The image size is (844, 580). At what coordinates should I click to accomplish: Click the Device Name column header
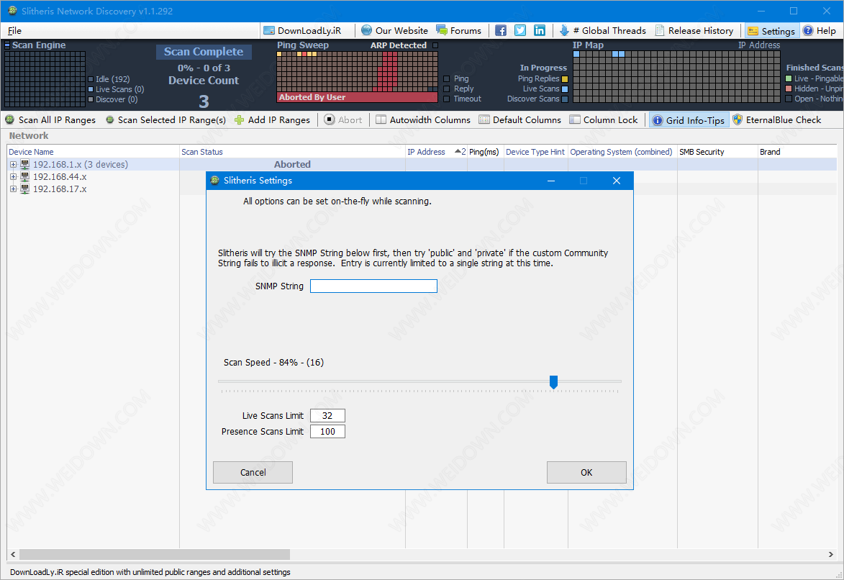(x=93, y=152)
